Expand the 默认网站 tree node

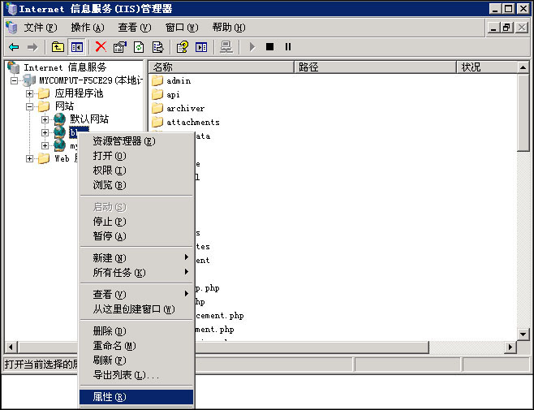tap(45, 119)
